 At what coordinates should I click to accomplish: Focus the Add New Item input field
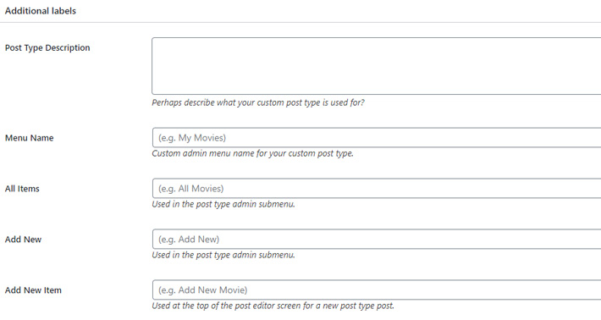coord(377,290)
